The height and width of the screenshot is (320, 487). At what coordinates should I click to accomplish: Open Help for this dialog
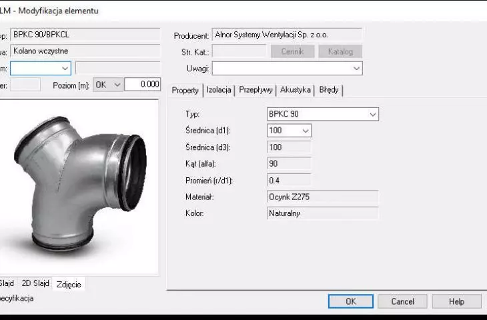click(456, 301)
